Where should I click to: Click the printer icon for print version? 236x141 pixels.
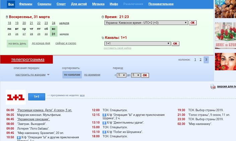click(x=213, y=87)
